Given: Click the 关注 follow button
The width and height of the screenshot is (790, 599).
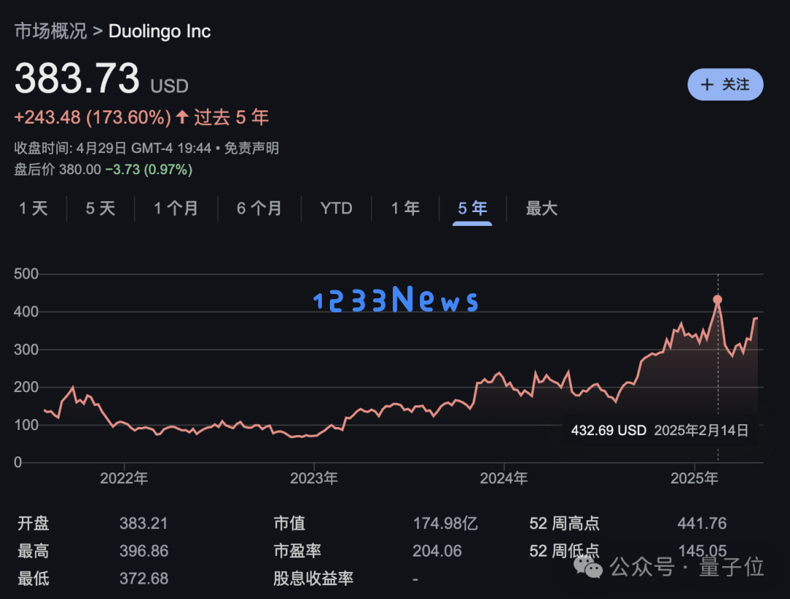Looking at the screenshot, I should coord(725,84).
